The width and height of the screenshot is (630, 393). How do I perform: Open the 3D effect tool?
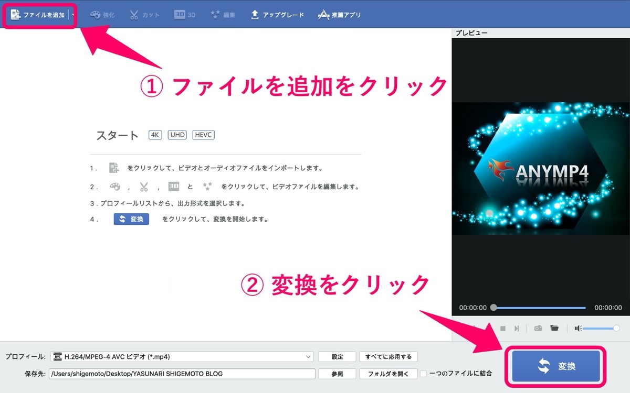[185, 15]
